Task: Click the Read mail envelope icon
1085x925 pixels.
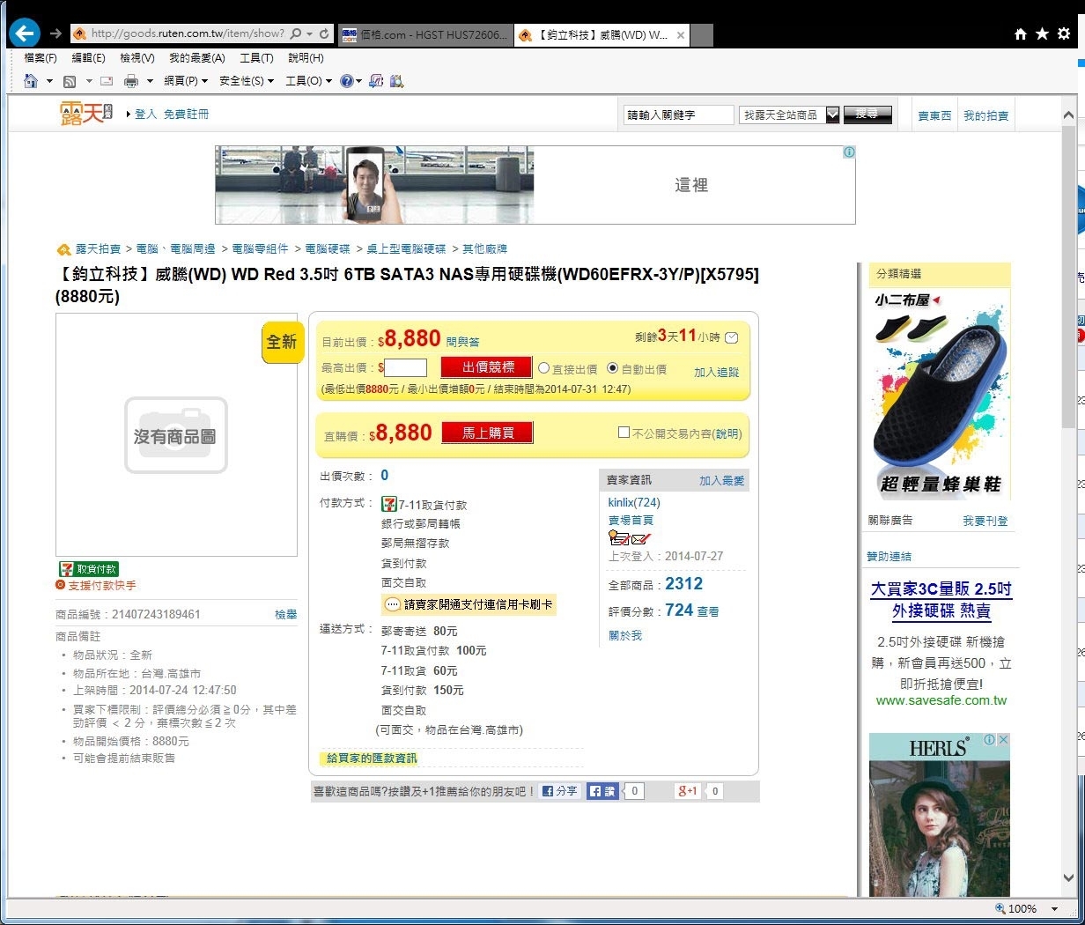Action: pos(107,81)
